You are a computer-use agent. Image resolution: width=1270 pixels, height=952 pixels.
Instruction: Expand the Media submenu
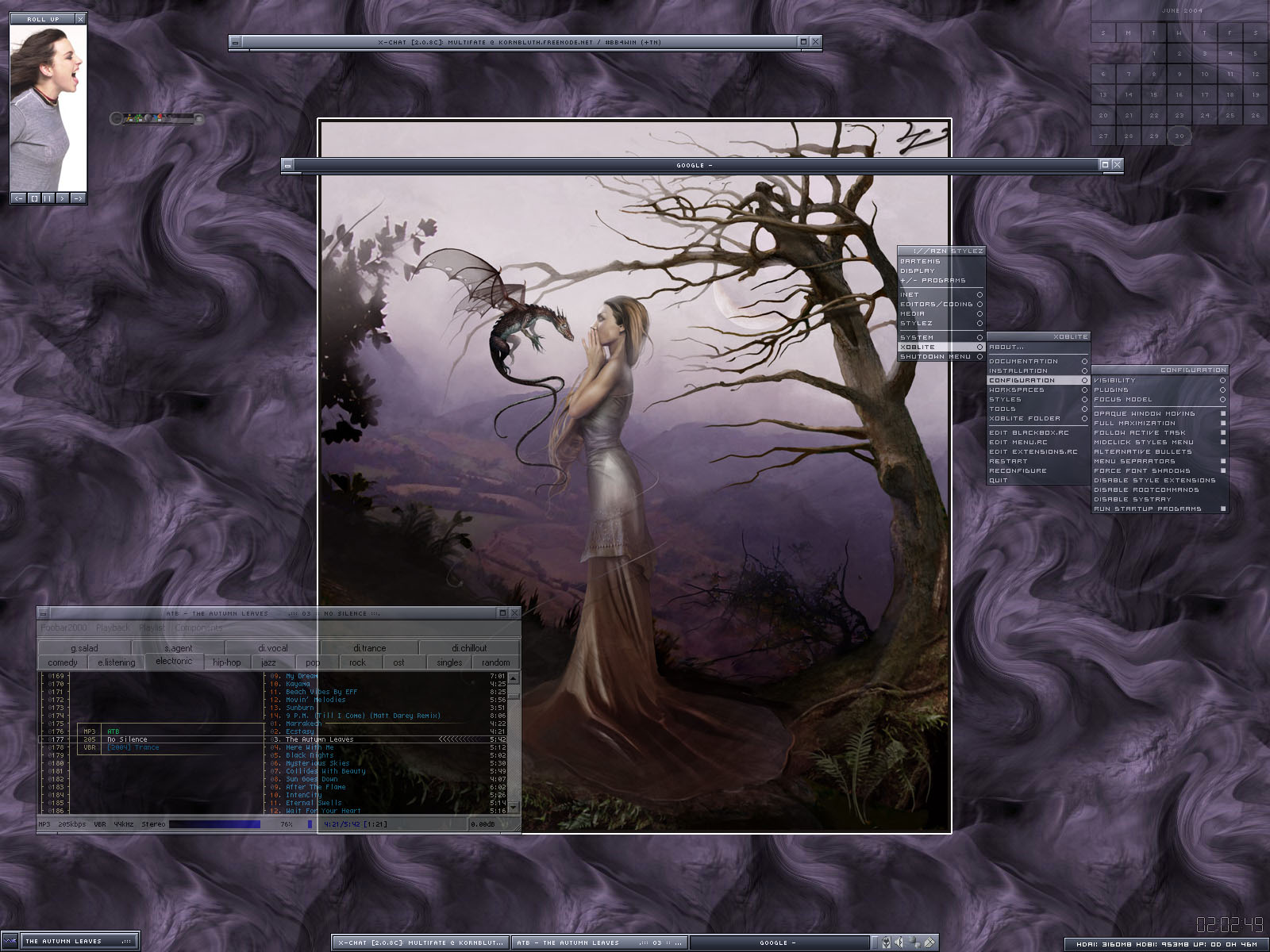click(x=941, y=313)
